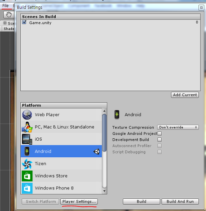Open the File menu
Screen dimensions: 206x211
point(5,6)
